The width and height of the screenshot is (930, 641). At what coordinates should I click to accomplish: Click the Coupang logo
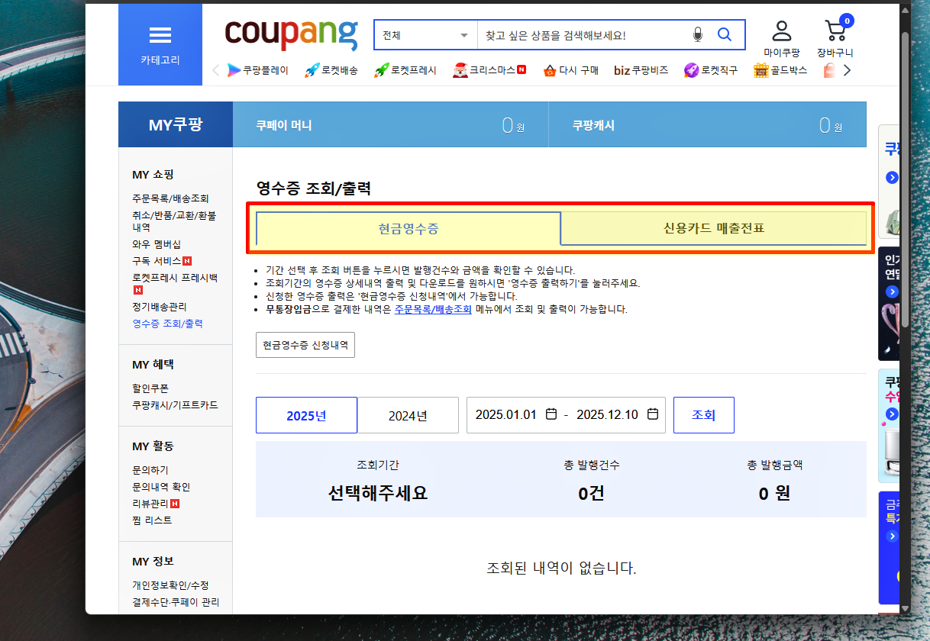(291, 34)
